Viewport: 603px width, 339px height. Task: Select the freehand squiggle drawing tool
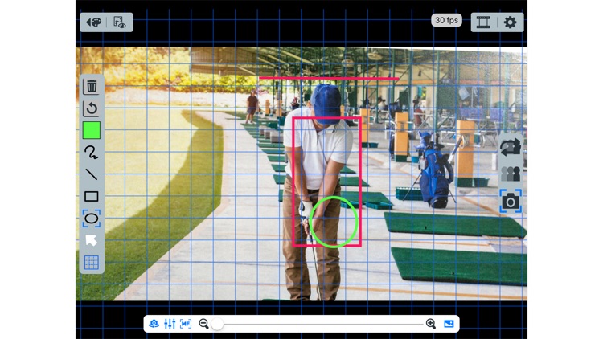pos(92,152)
